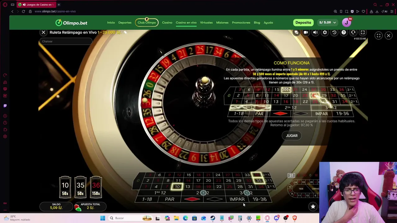Image resolution: width=397 pixels, height=223 pixels.
Task: Open the browser AI assistant icon
Action: (x=385, y=11)
